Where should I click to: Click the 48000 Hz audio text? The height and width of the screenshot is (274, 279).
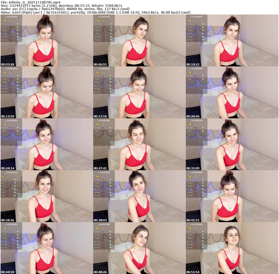75,9
